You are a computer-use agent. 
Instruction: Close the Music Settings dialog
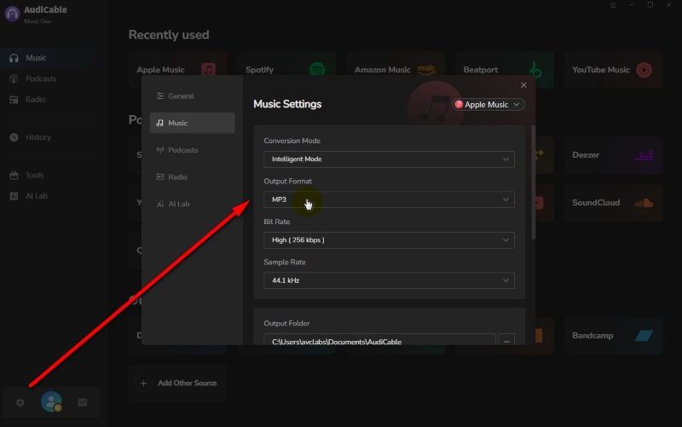point(523,85)
